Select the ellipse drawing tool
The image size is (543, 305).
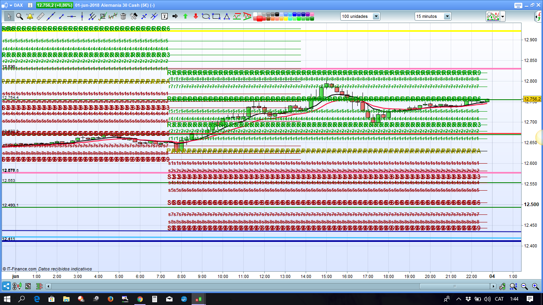click(206, 16)
